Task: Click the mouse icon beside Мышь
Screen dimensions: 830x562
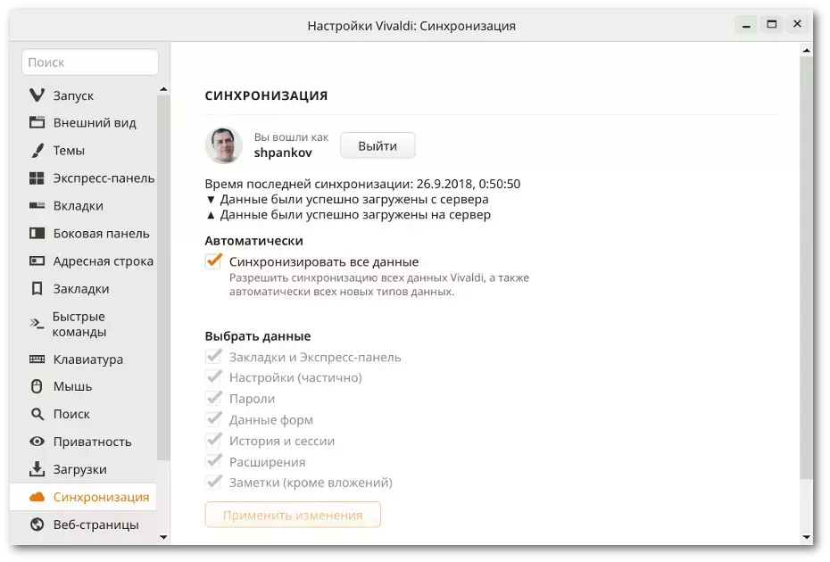Action: pyautogui.click(x=37, y=386)
